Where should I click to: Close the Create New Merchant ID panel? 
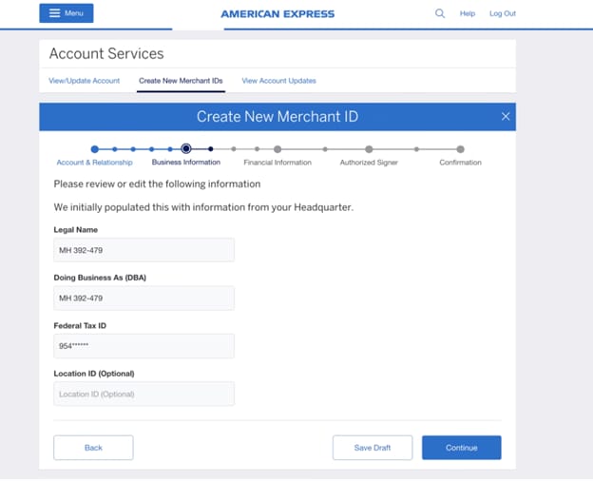[506, 117]
